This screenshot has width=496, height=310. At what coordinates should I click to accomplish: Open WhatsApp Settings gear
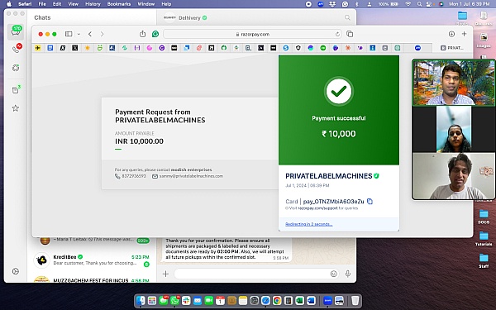pyautogui.click(x=15, y=271)
